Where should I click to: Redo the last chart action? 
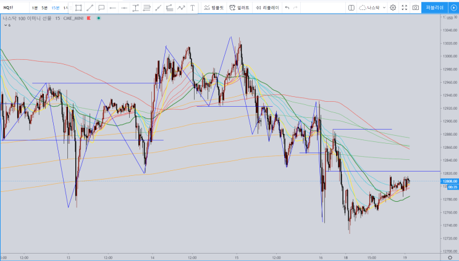tap(295, 8)
